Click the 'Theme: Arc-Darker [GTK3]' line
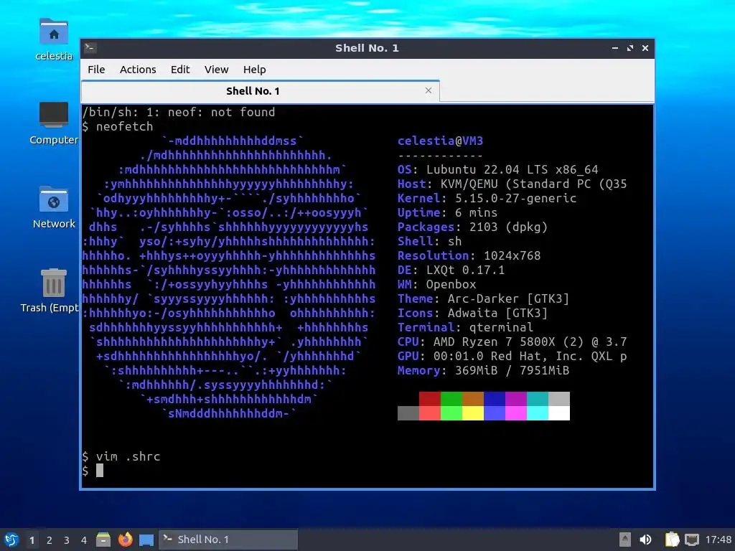The width and height of the screenshot is (735, 551). point(483,299)
